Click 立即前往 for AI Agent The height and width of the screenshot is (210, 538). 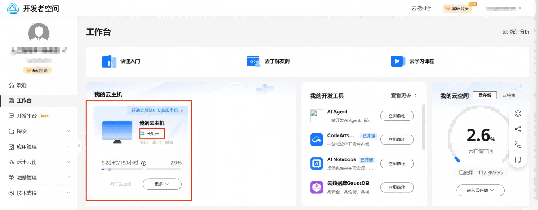point(397,116)
